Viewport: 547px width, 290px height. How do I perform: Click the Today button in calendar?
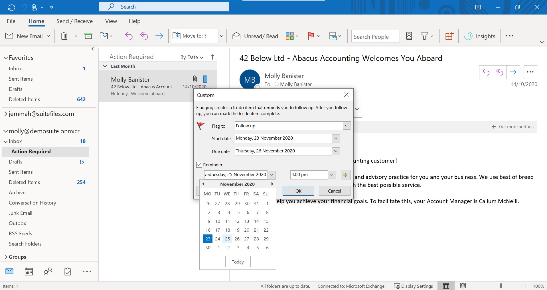238,262
